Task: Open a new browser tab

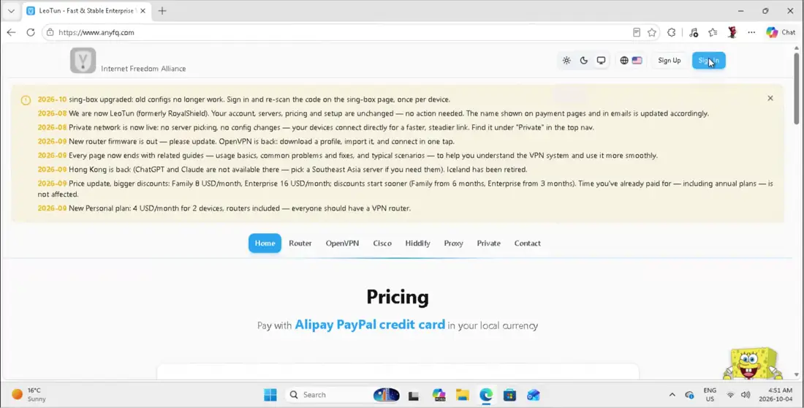Action: click(x=162, y=11)
